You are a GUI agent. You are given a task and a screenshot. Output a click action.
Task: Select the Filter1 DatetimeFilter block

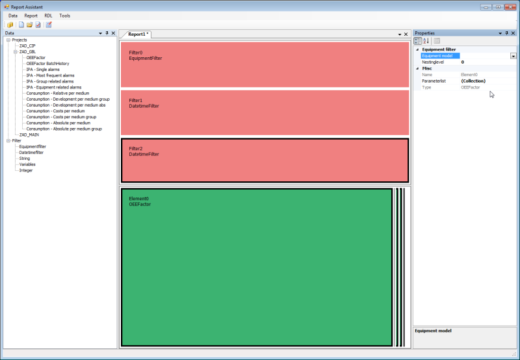click(x=265, y=112)
